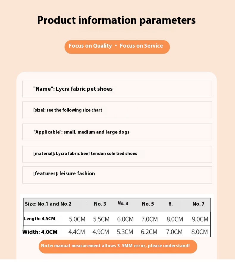The height and width of the screenshot is (263, 235).
Task: Click the 5.3CM width cell
Action: [125, 232]
